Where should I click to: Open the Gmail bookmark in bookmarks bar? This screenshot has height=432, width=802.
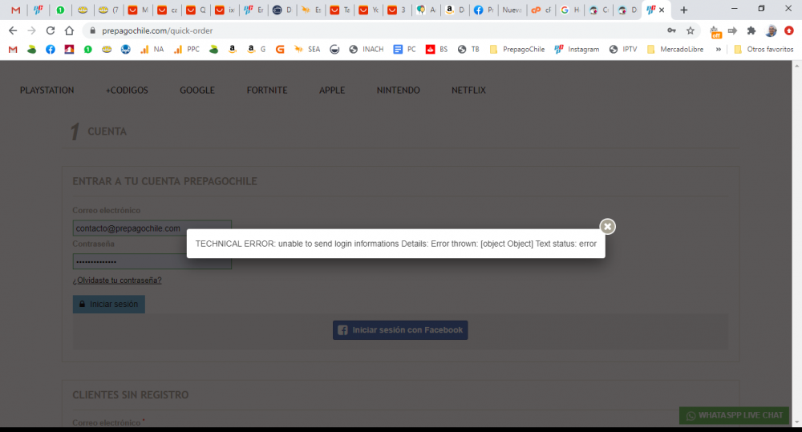click(13, 50)
